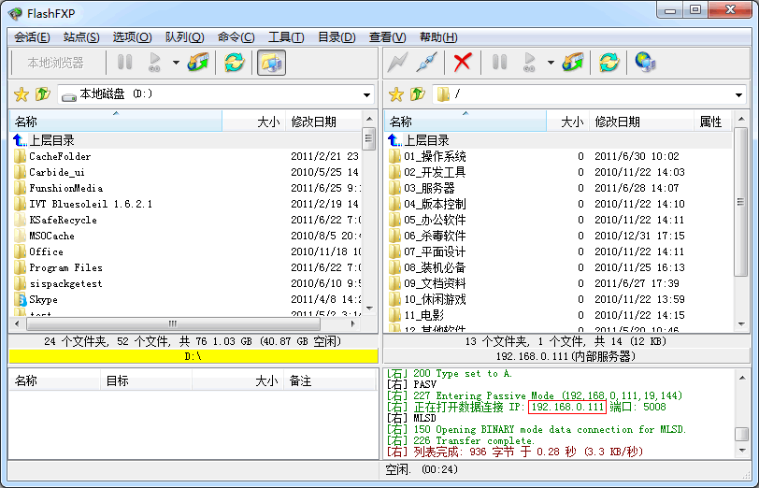Refresh the remote file list
Screen dimensions: 759x488
pos(609,63)
